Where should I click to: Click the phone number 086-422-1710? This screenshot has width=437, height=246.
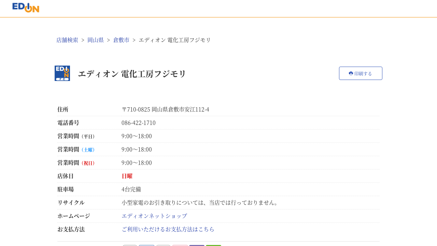tap(139, 123)
